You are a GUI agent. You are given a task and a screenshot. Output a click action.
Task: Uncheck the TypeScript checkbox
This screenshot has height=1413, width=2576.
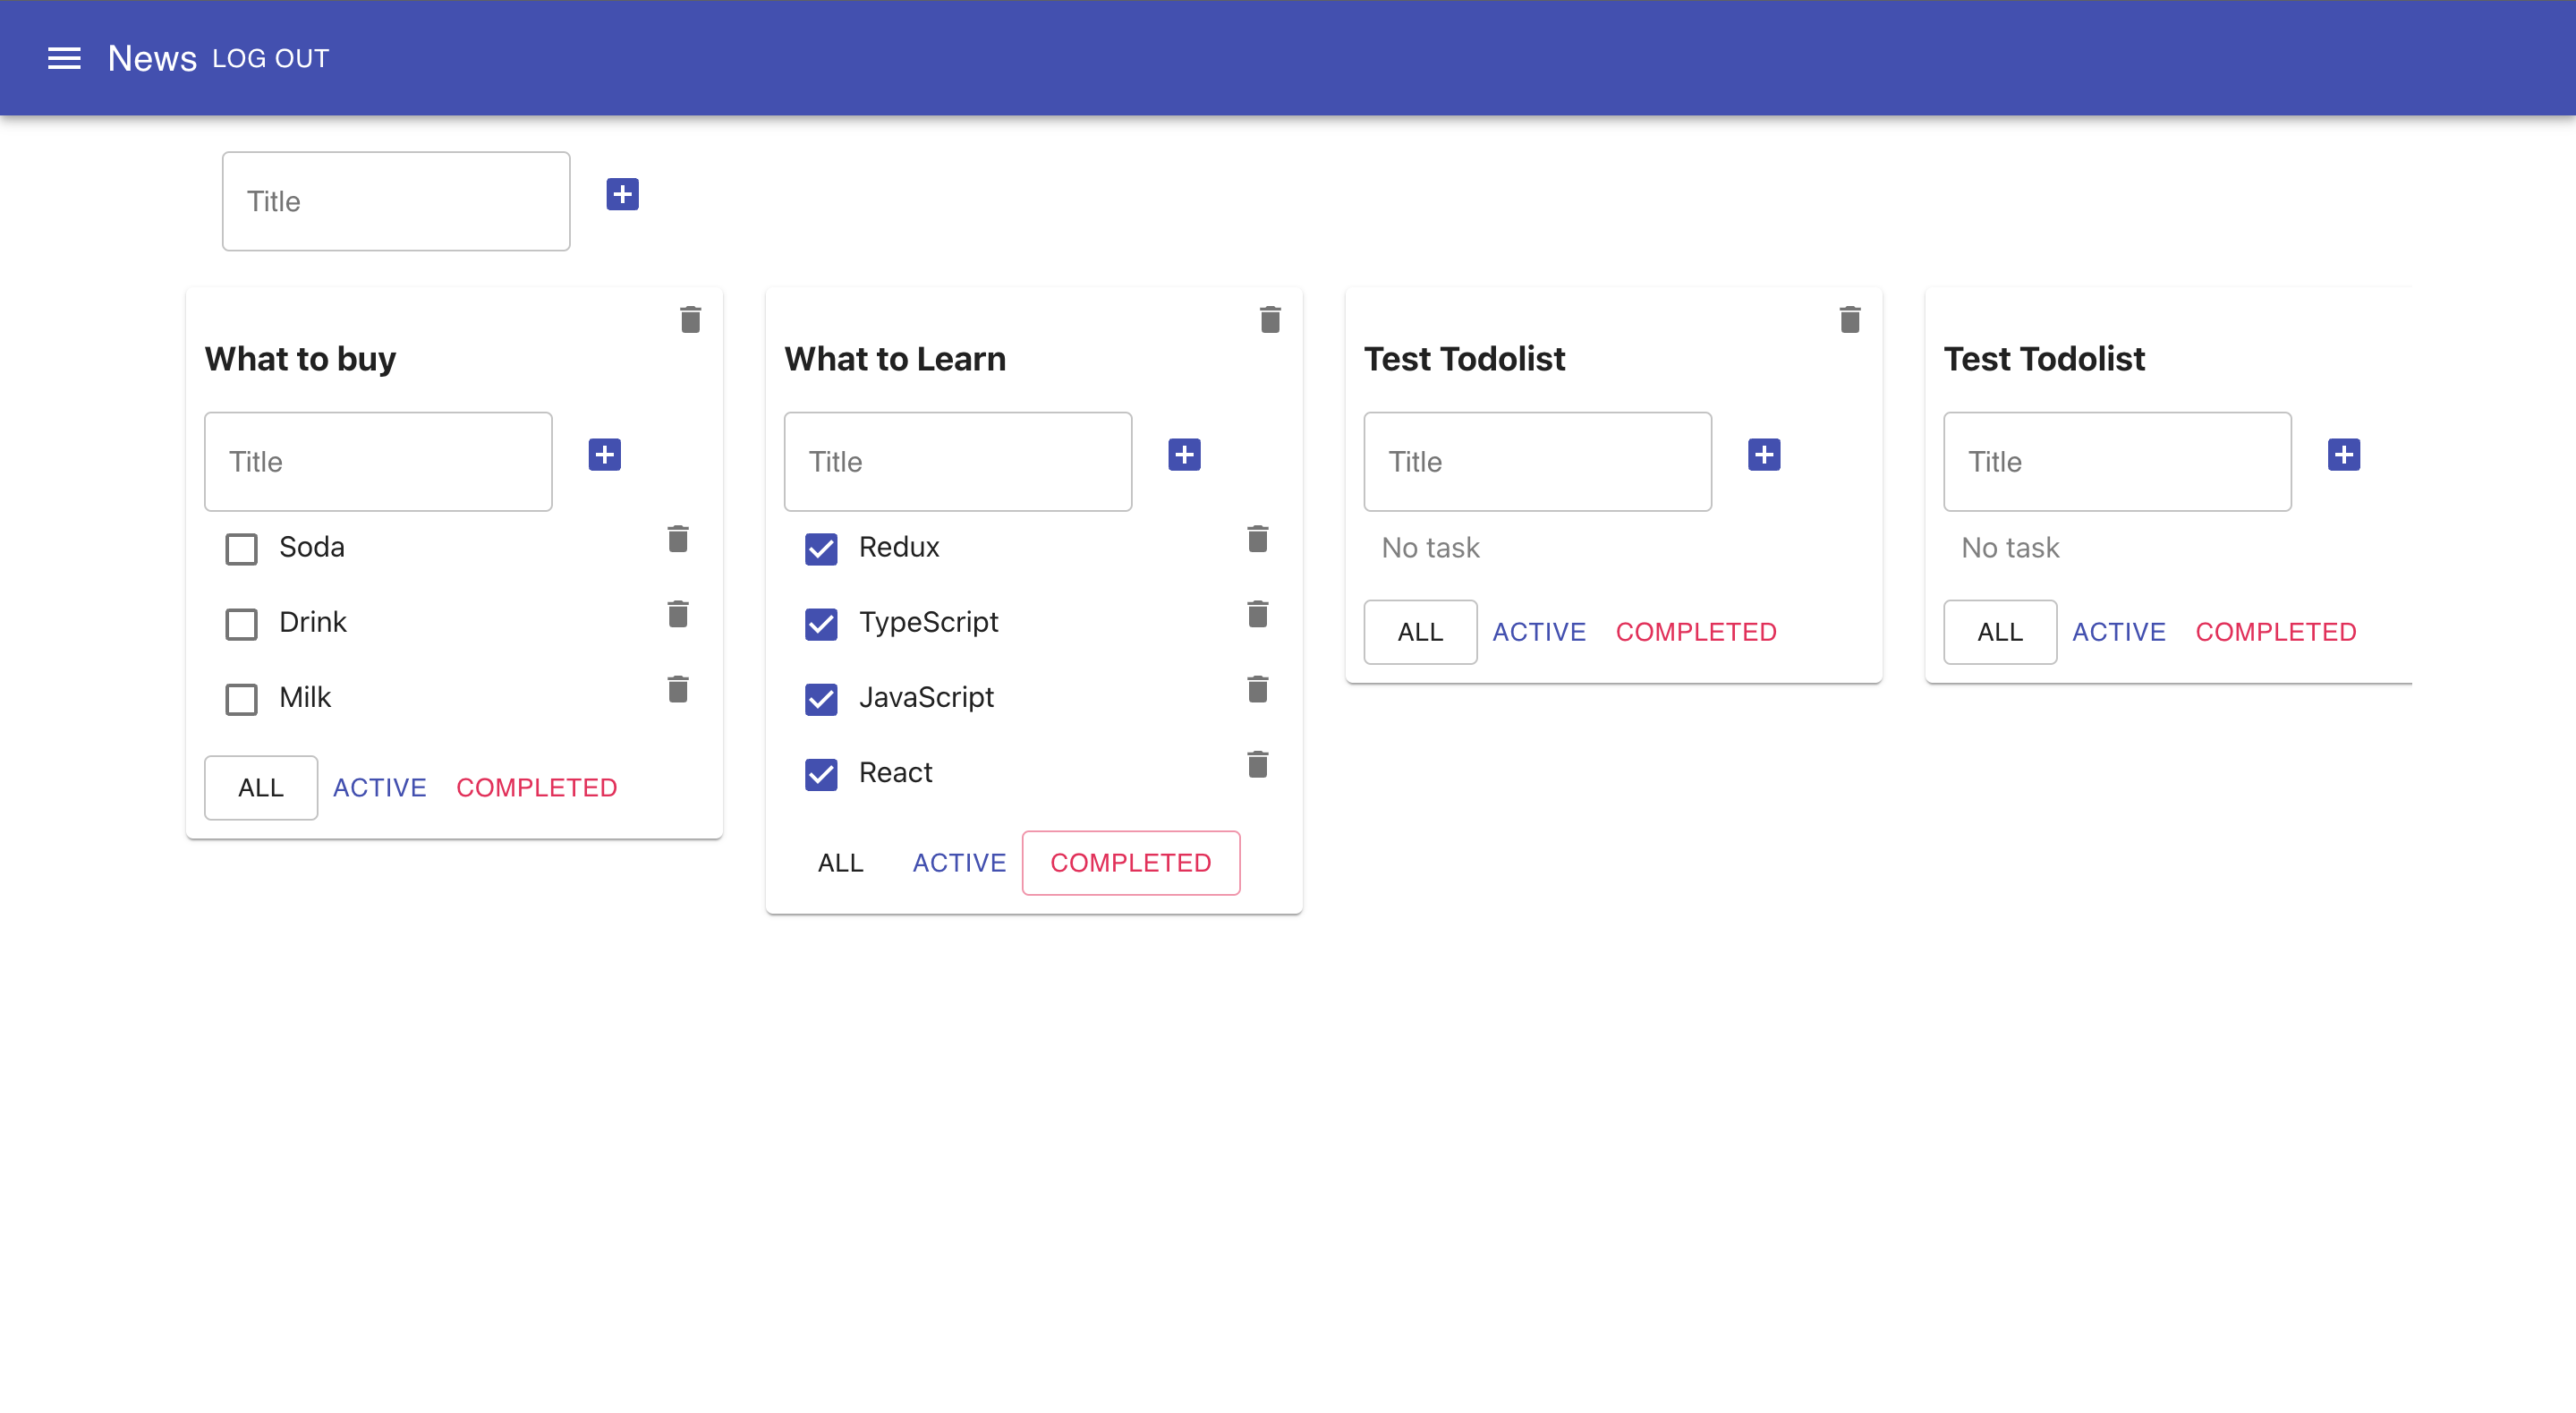click(x=821, y=624)
